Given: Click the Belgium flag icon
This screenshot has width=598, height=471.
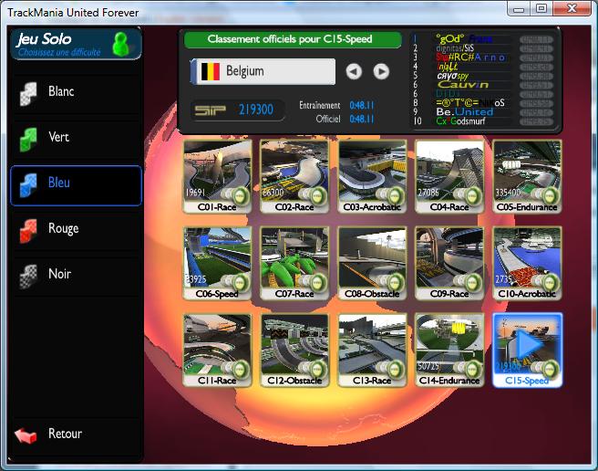Looking at the screenshot, I should 210,71.
